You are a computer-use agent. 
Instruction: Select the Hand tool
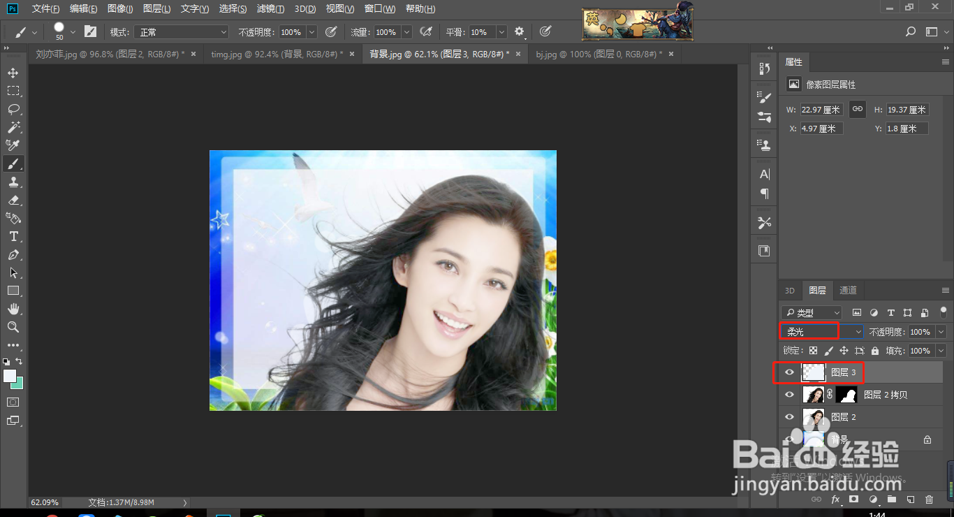click(13, 309)
